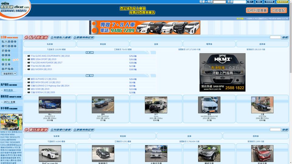
Task: Select the 私家車 tab in dealer section
Action: [57, 136]
